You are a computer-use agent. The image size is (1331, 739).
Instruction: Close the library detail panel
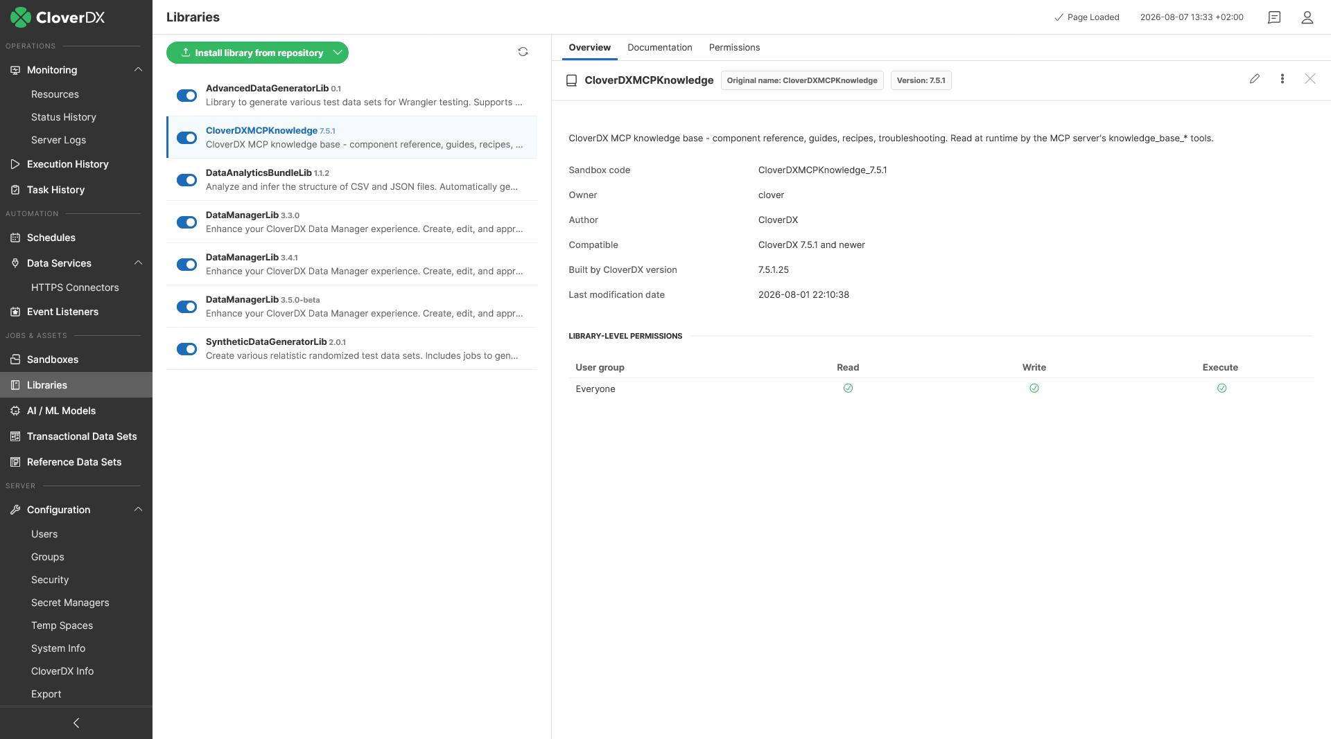click(x=1310, y=79)
